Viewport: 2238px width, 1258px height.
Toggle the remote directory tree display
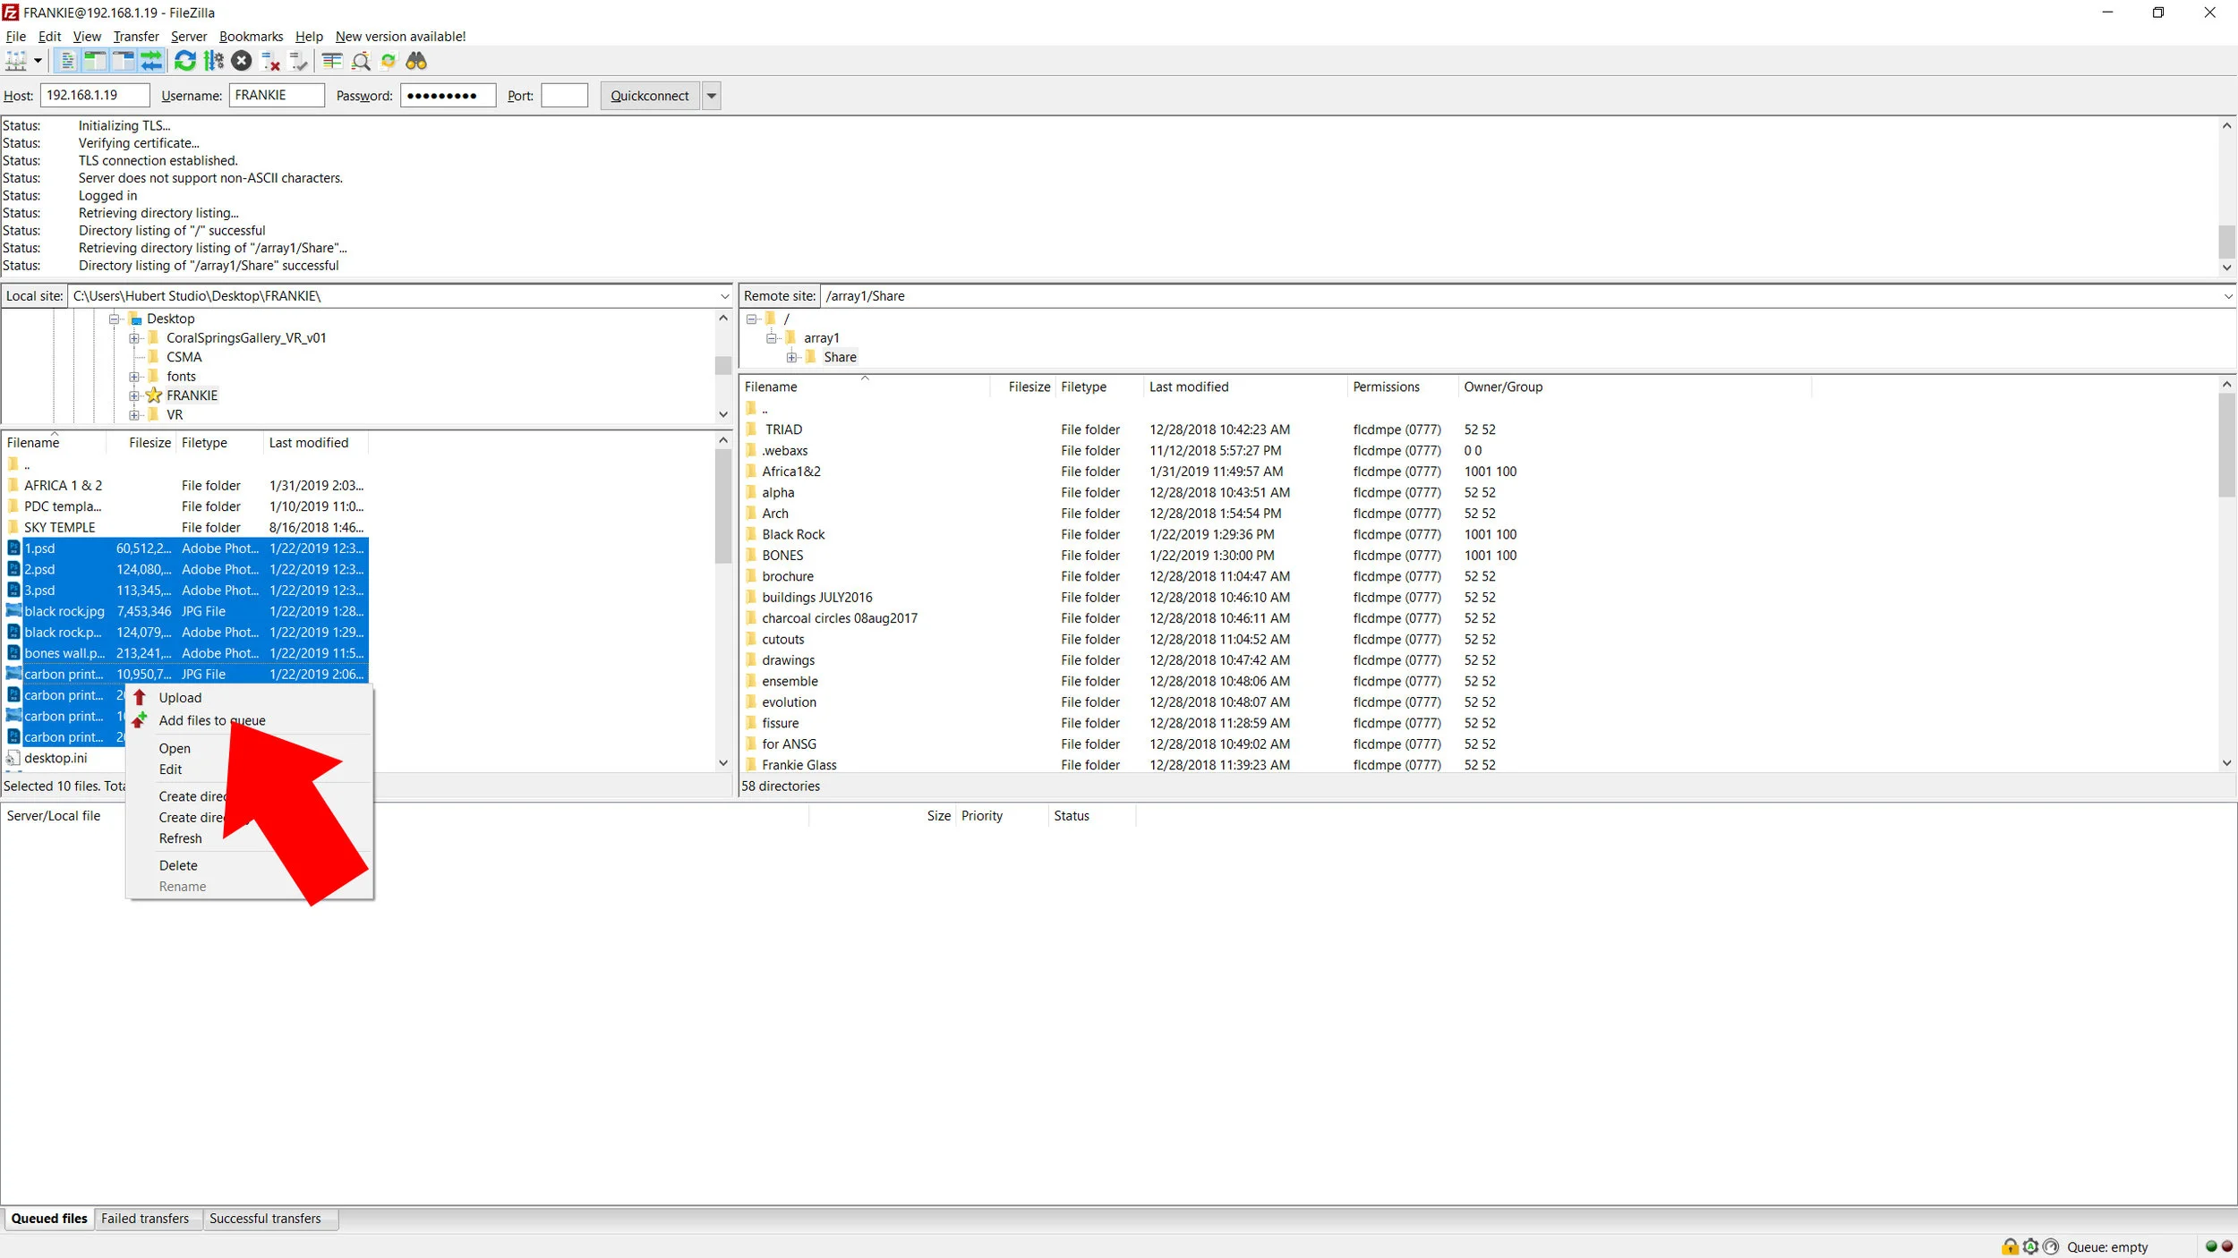(123, 61)
